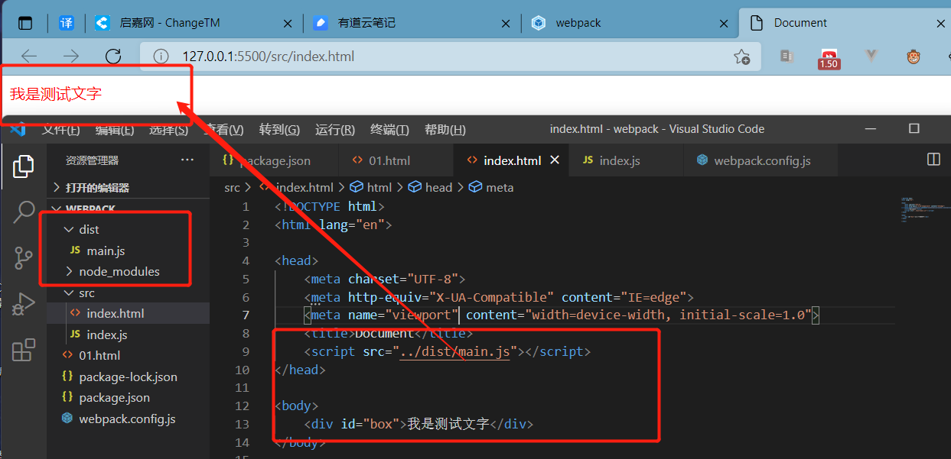This screenshot has width=951, height=459.
Task: Select the Document browser tab
Action: tap(845, 23)
